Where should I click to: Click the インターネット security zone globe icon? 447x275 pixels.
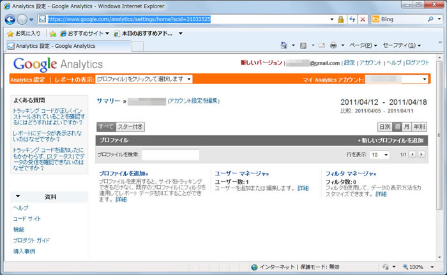pos(254,267)
